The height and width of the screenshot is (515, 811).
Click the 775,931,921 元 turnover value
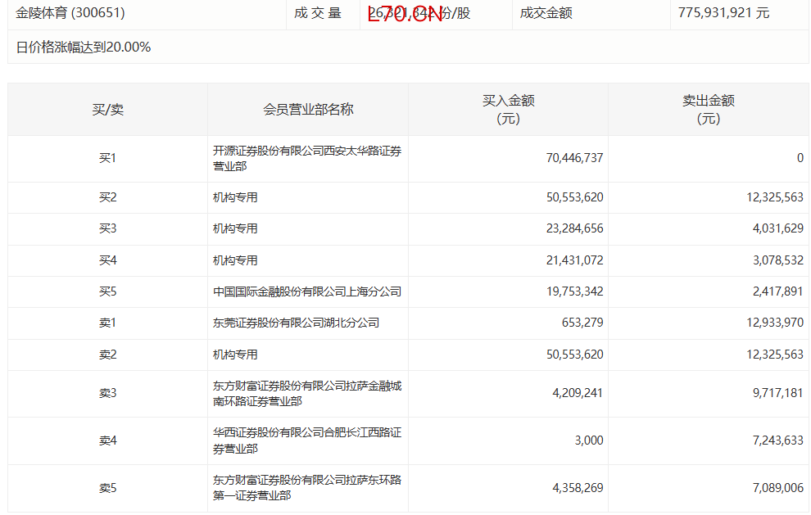tap(723, 13)
